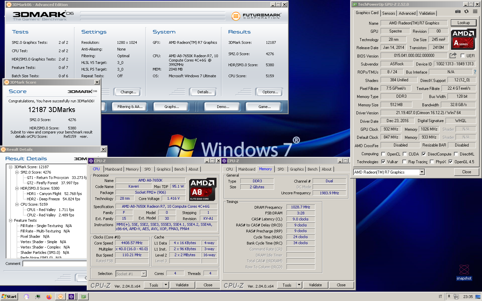The image size is (482, 301).
Task: Switch to GPU-Z via green card taskbar button
Action: (83, 296)
